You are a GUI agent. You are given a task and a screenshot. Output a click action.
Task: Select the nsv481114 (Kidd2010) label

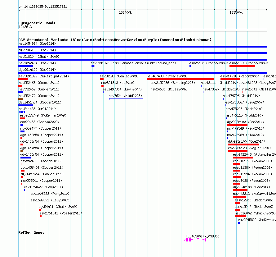point(219,83)
